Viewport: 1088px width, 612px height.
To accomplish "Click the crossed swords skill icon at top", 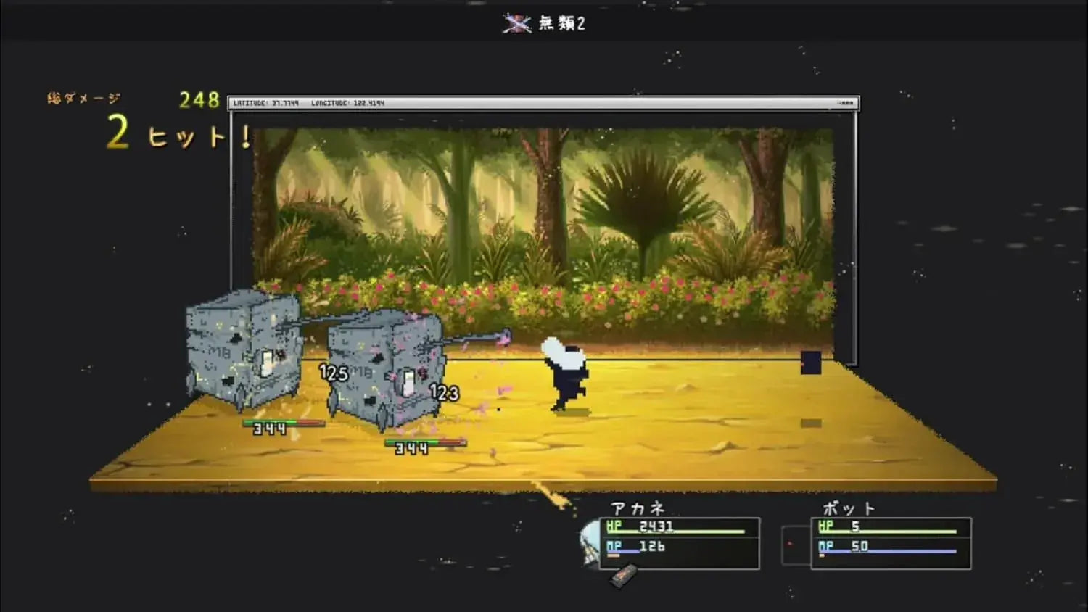I will coord(516,24).
